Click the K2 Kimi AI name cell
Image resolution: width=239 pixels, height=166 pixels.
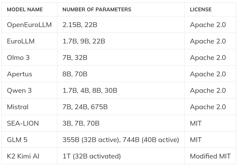point(23,156)
